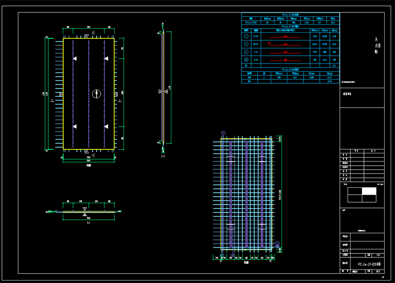Select the left triangle marker on section 2-2
The width and height of the screenshot is (395, 283).
(160, 92)
